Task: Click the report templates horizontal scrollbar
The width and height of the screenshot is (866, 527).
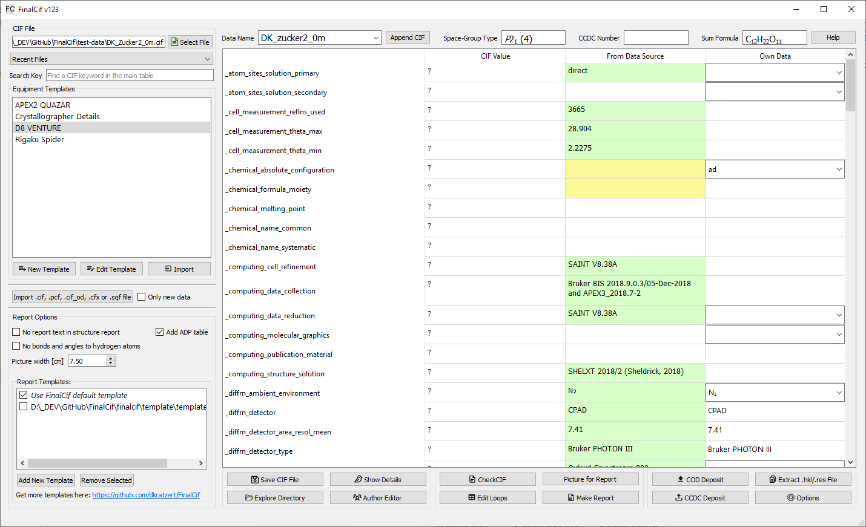Action: pyautogui.click(x=97, y=463)
